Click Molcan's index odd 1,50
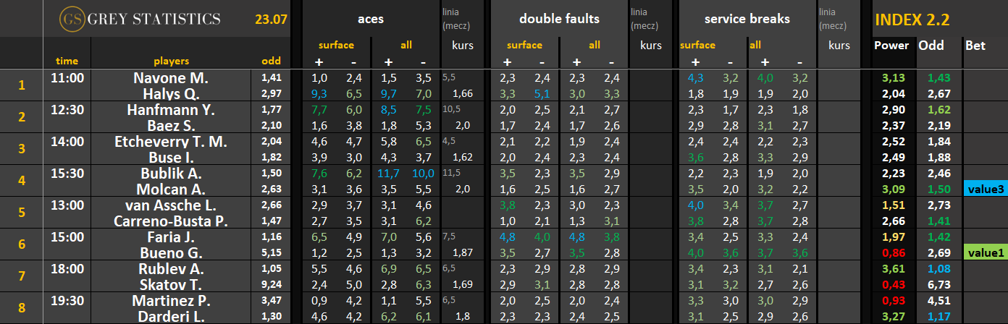This screenshot has height=324, width=1008. (x=938, y=189)
